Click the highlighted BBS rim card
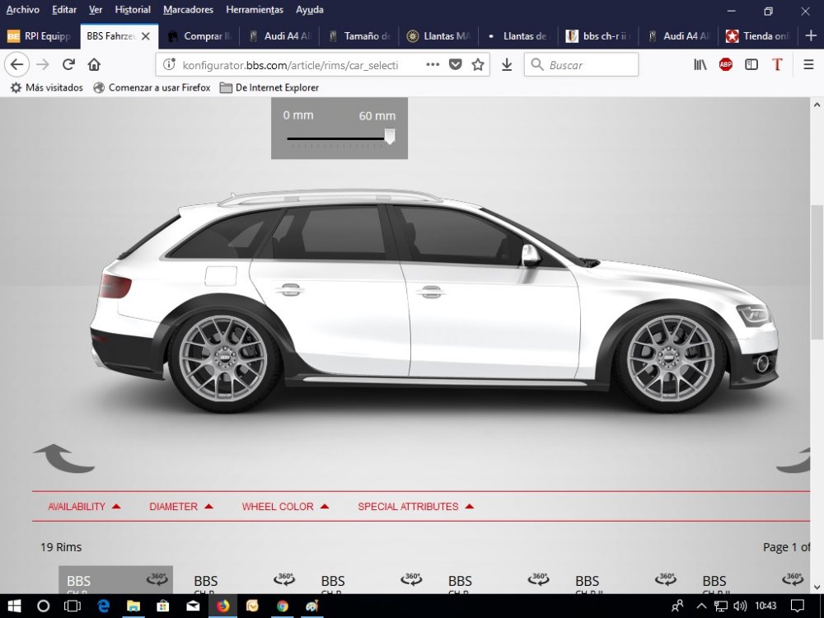 pyautogui.click(x=115, y=580)
